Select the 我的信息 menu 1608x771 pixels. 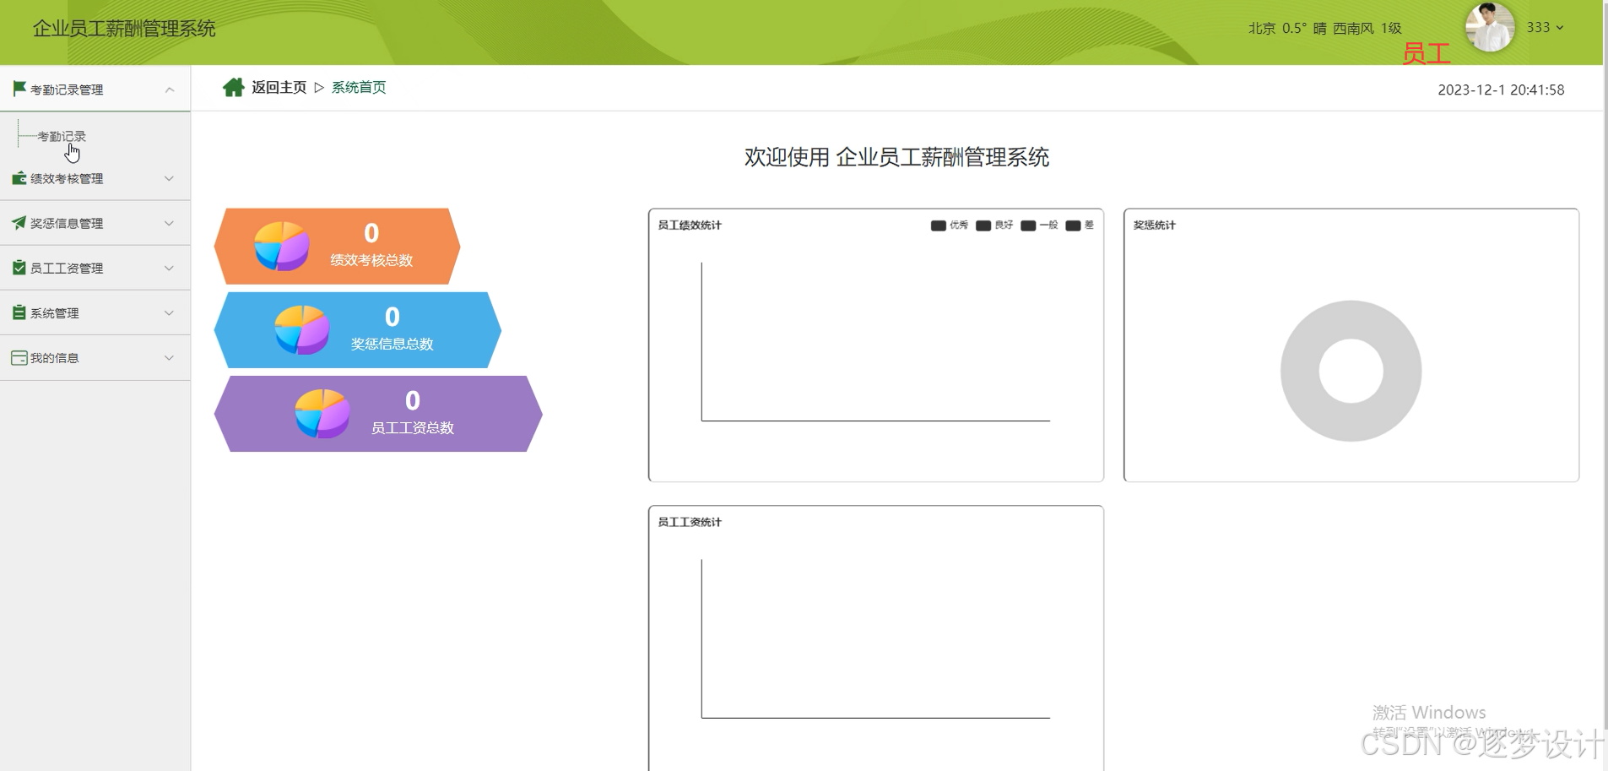click(x=95, y=357)
